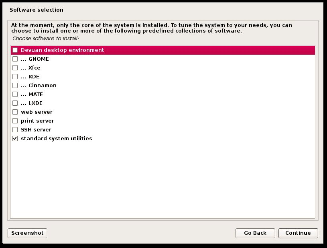Click the Go Back button
Screen dimensions: 327x248
(x=255, y=233)
